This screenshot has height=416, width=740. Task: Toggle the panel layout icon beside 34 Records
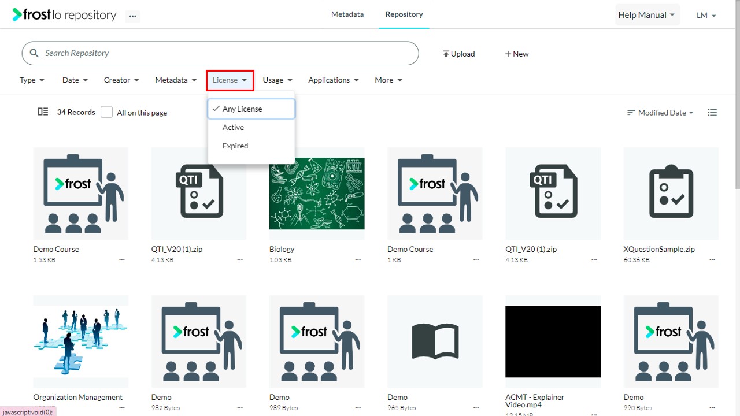pos(43,112)
